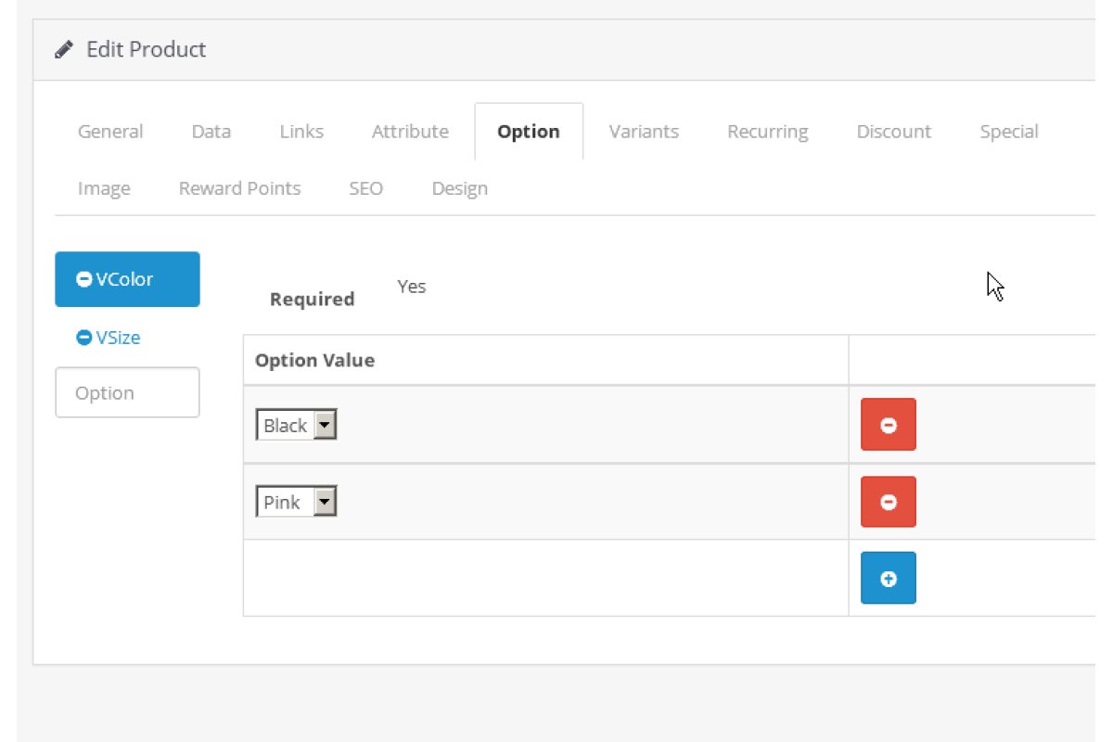The height and width of the screenshot is (742, 1113).
Task: Open the Variants tab
Action: pyautogui.click(x=644, y=132)
